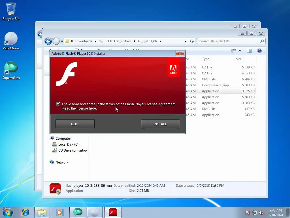Click the Flash 'f' logo in installer

tap(67, 74)
